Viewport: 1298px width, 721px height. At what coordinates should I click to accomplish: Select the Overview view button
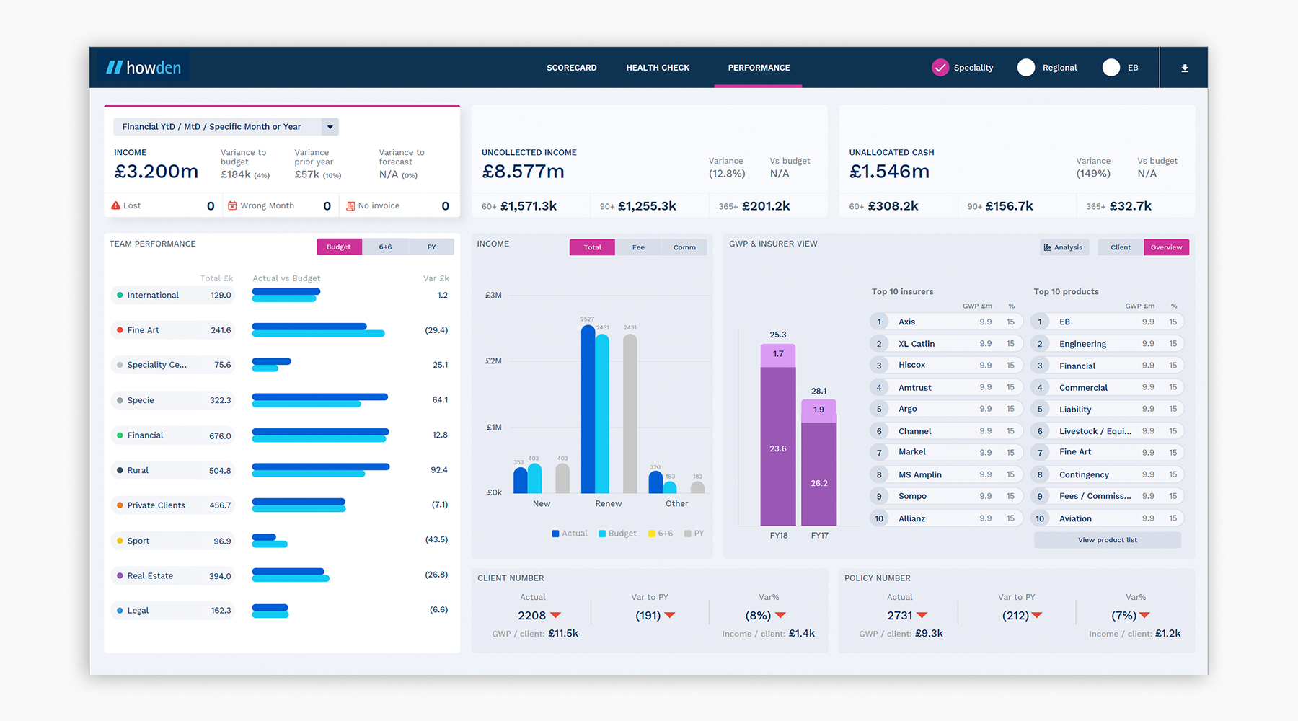pos(1166,247)
